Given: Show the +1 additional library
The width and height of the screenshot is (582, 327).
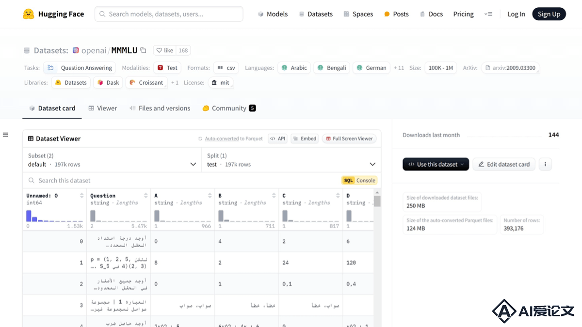Looking at the screenshot, I should (x=175, y=83).
